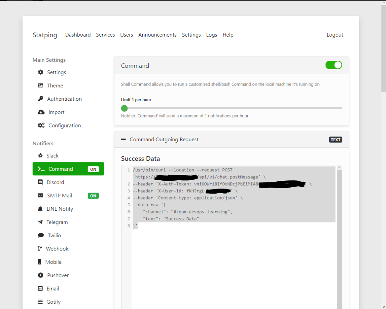Open the Pushover notifier icon
Screen dimensions: 386x309
[x=41, y=275]
